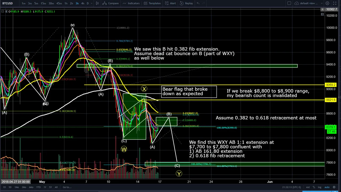Redo the last chart action
The width and height of the screenshot is (341, 192).
point(204,3)
